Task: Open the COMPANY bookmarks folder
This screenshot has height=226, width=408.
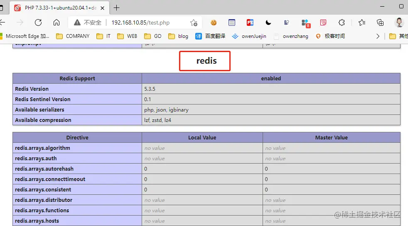Action: tap(73, 36)
